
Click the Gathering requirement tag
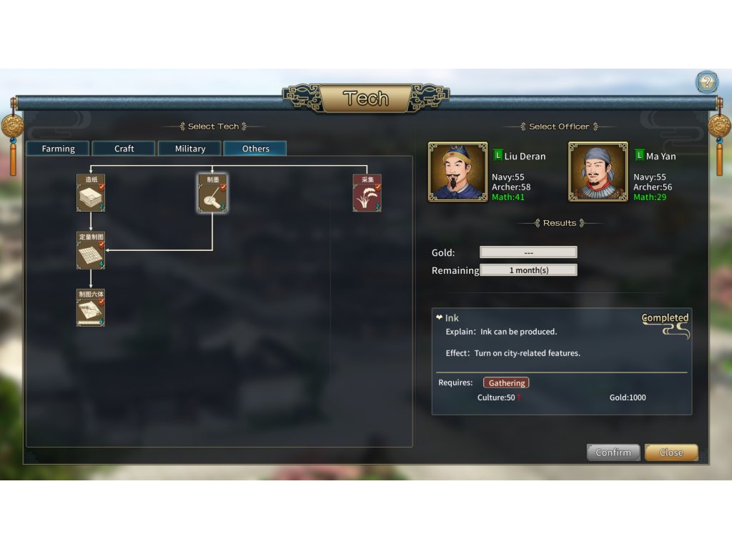tap(506, 383)
